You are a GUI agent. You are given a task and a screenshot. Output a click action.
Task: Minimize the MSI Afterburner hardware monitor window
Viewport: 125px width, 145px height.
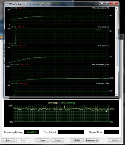tap(102, 3)
